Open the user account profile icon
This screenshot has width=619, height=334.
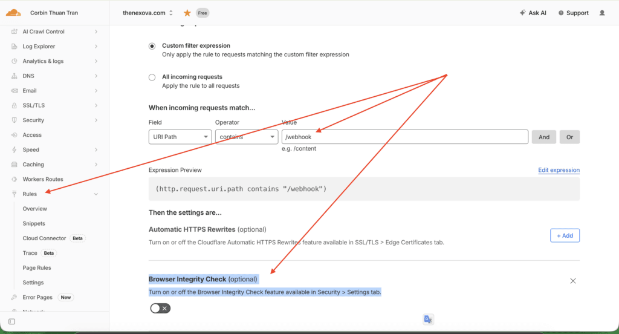pyautogui.click(x=602, y=13)
